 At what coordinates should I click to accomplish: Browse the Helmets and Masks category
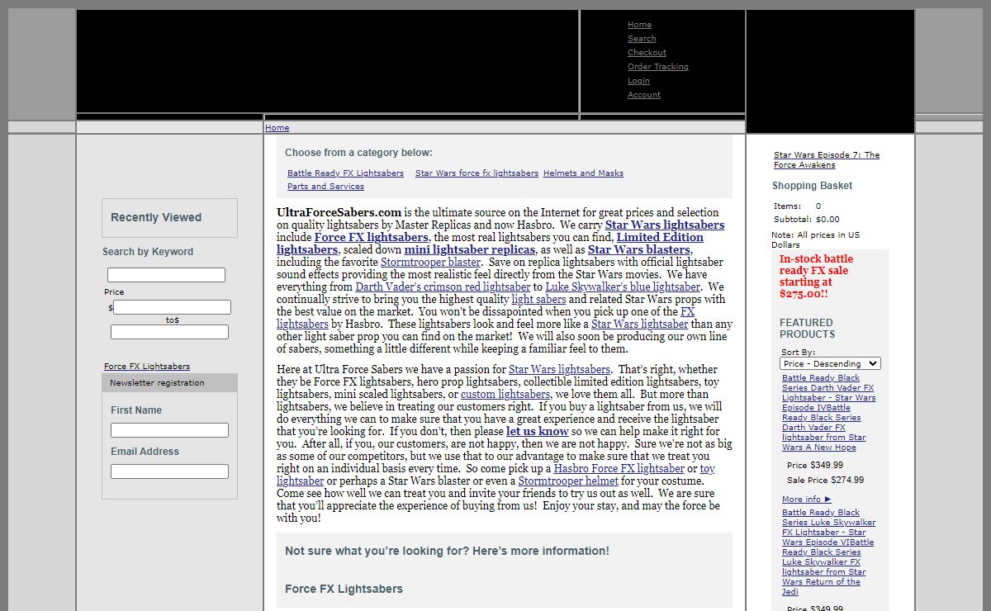point(583,173)
